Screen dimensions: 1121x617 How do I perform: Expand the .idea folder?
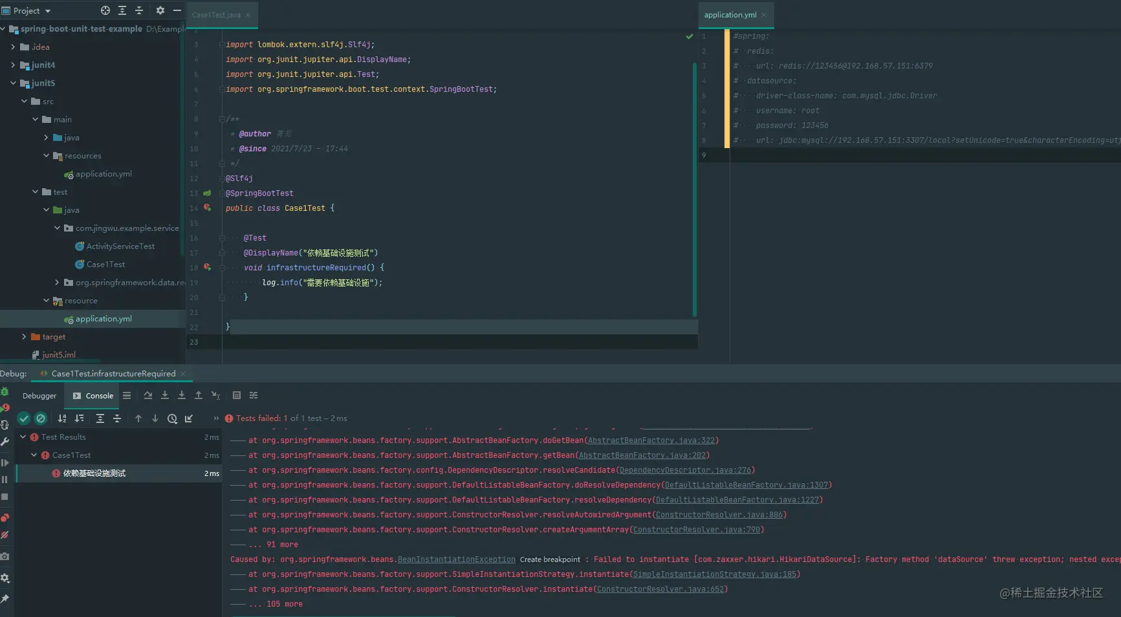[13, 47]
